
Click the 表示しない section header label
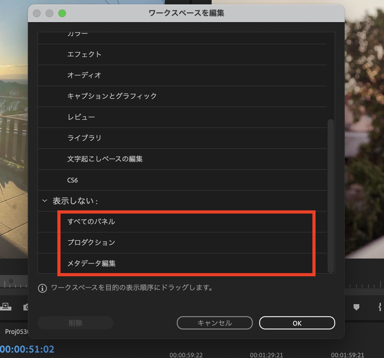(x=75, y=201)
